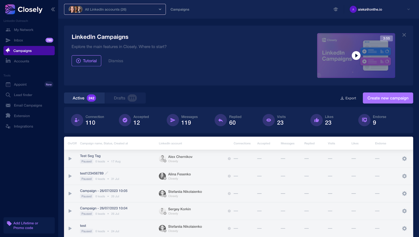Start Campaign 26/07/2023 10:05
Viewport: 419px width, 237px height.
point(70,194)
